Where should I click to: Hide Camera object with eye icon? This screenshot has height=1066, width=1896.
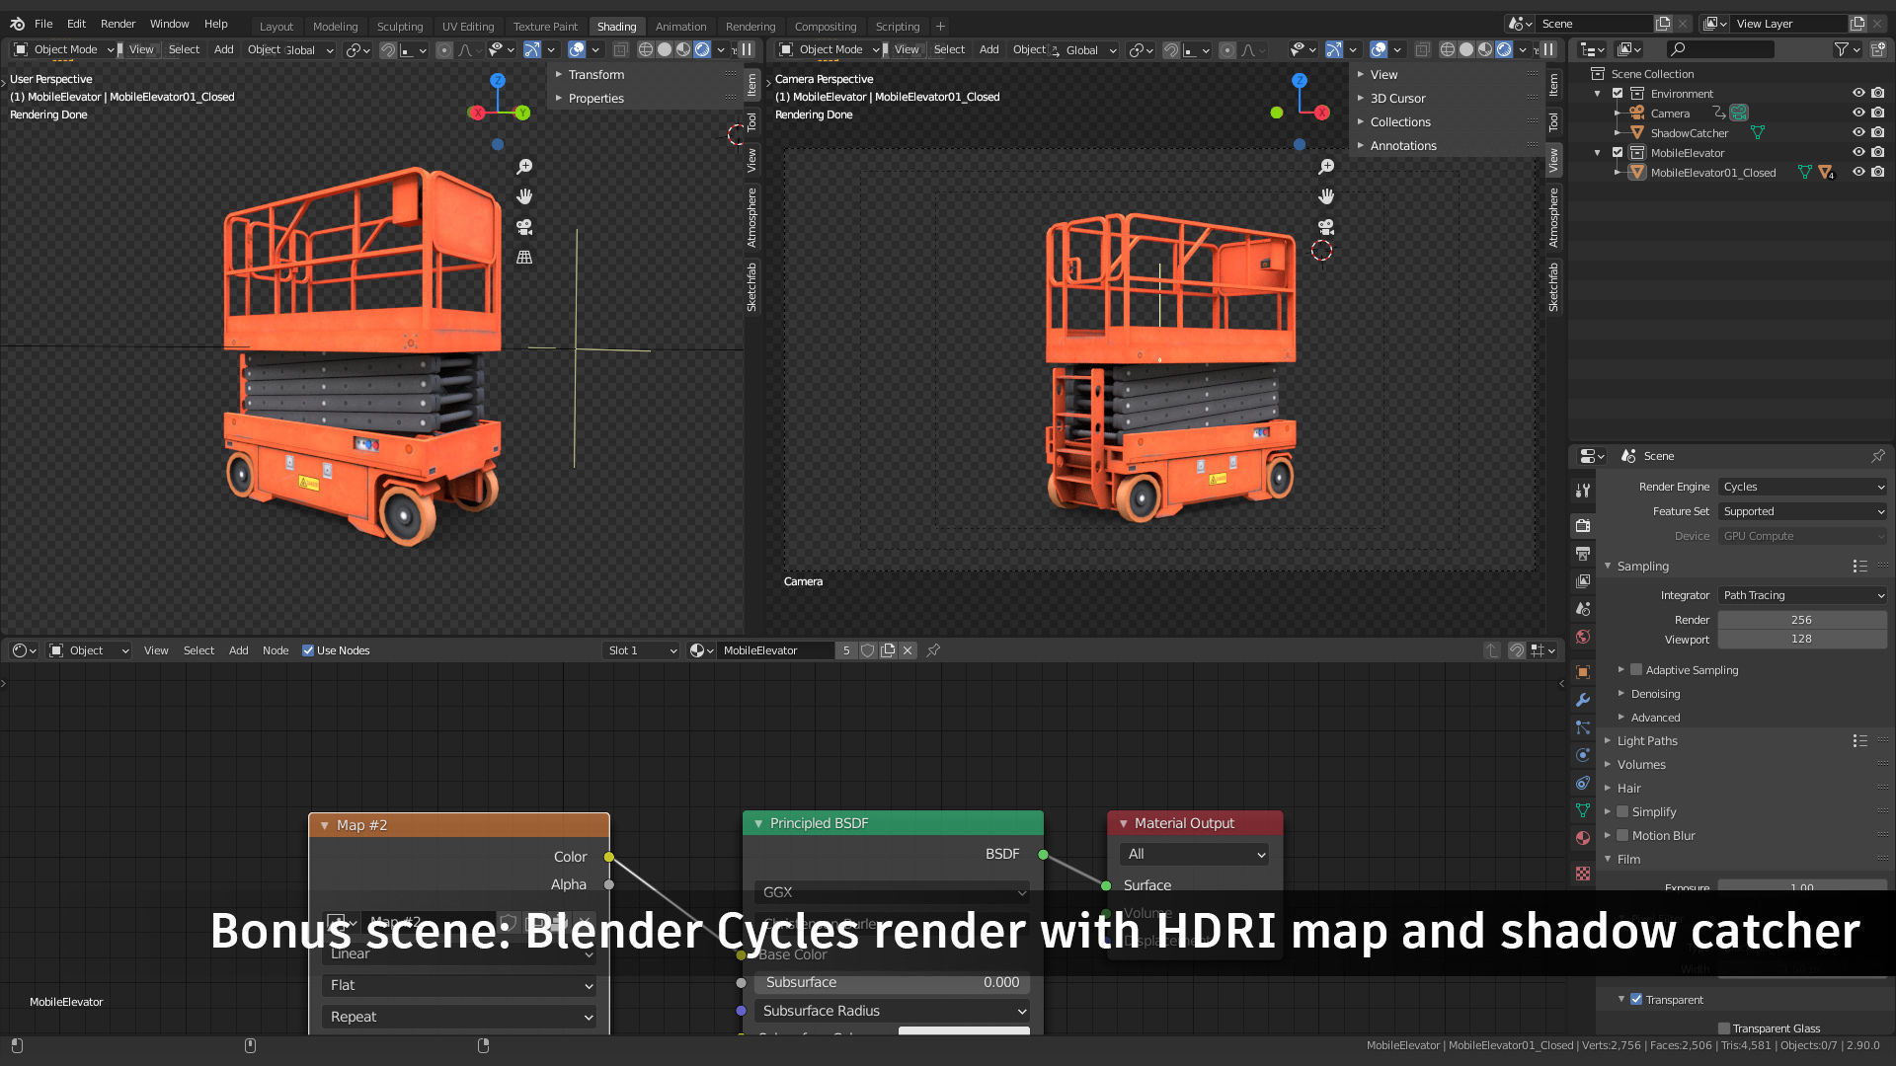pyautogui.click(x=1858, y=114)
